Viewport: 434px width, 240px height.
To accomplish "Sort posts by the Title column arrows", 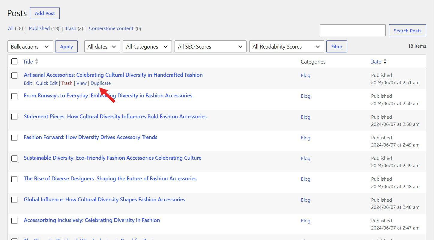I will click(x=37, y=61).
